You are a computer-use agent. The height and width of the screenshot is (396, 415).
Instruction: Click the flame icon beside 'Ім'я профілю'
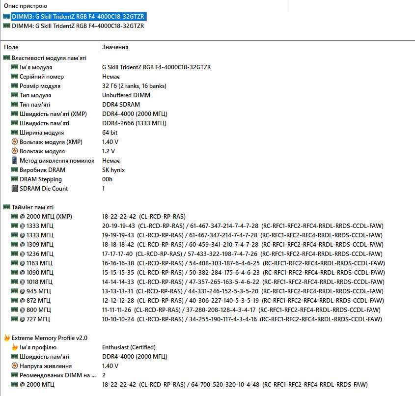click(15, 347)
